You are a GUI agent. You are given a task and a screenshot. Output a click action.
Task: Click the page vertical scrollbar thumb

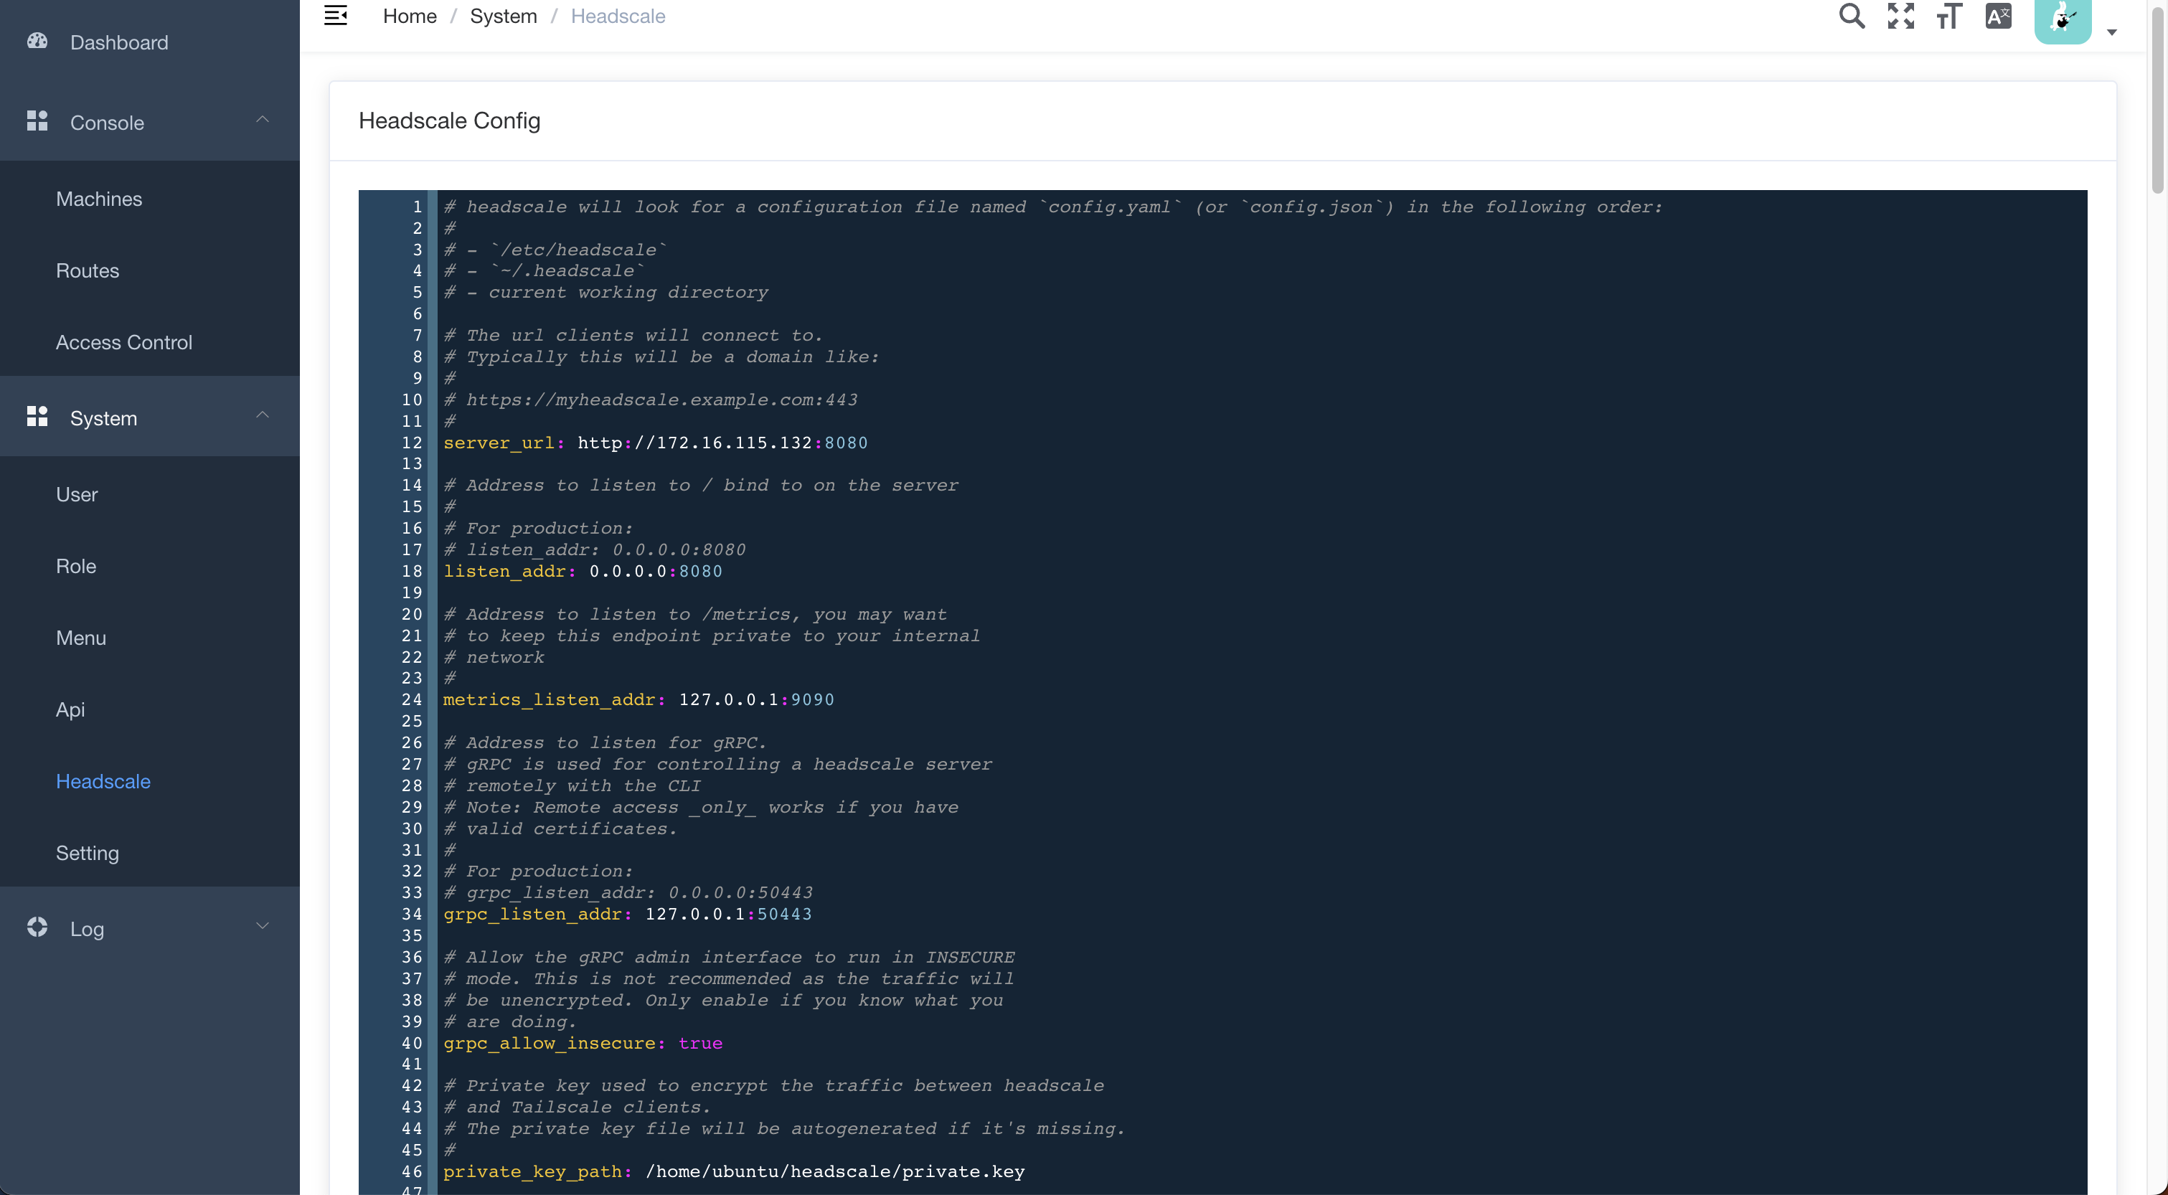[2157, 101]
